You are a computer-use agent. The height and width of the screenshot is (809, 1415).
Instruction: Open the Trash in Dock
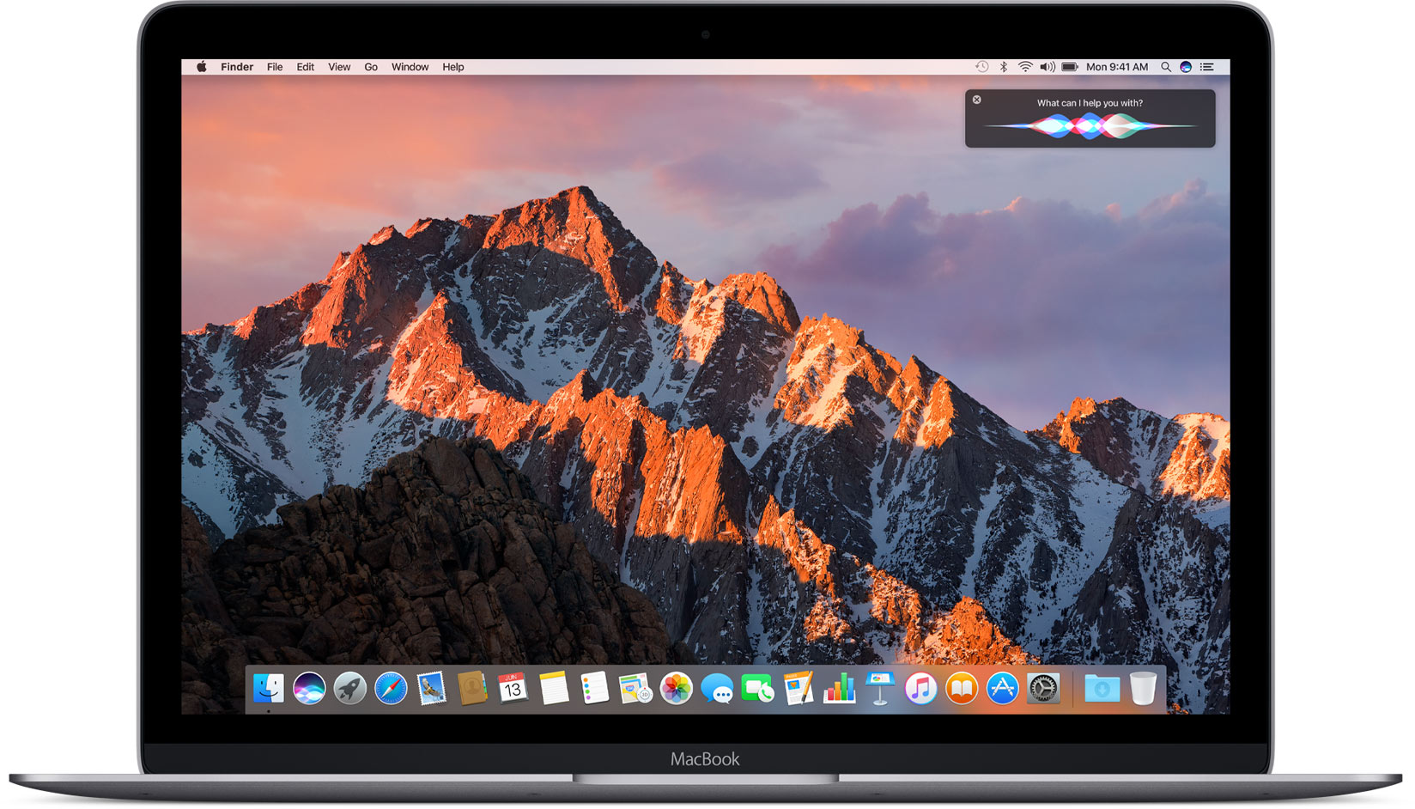(x=1143, y=689)
